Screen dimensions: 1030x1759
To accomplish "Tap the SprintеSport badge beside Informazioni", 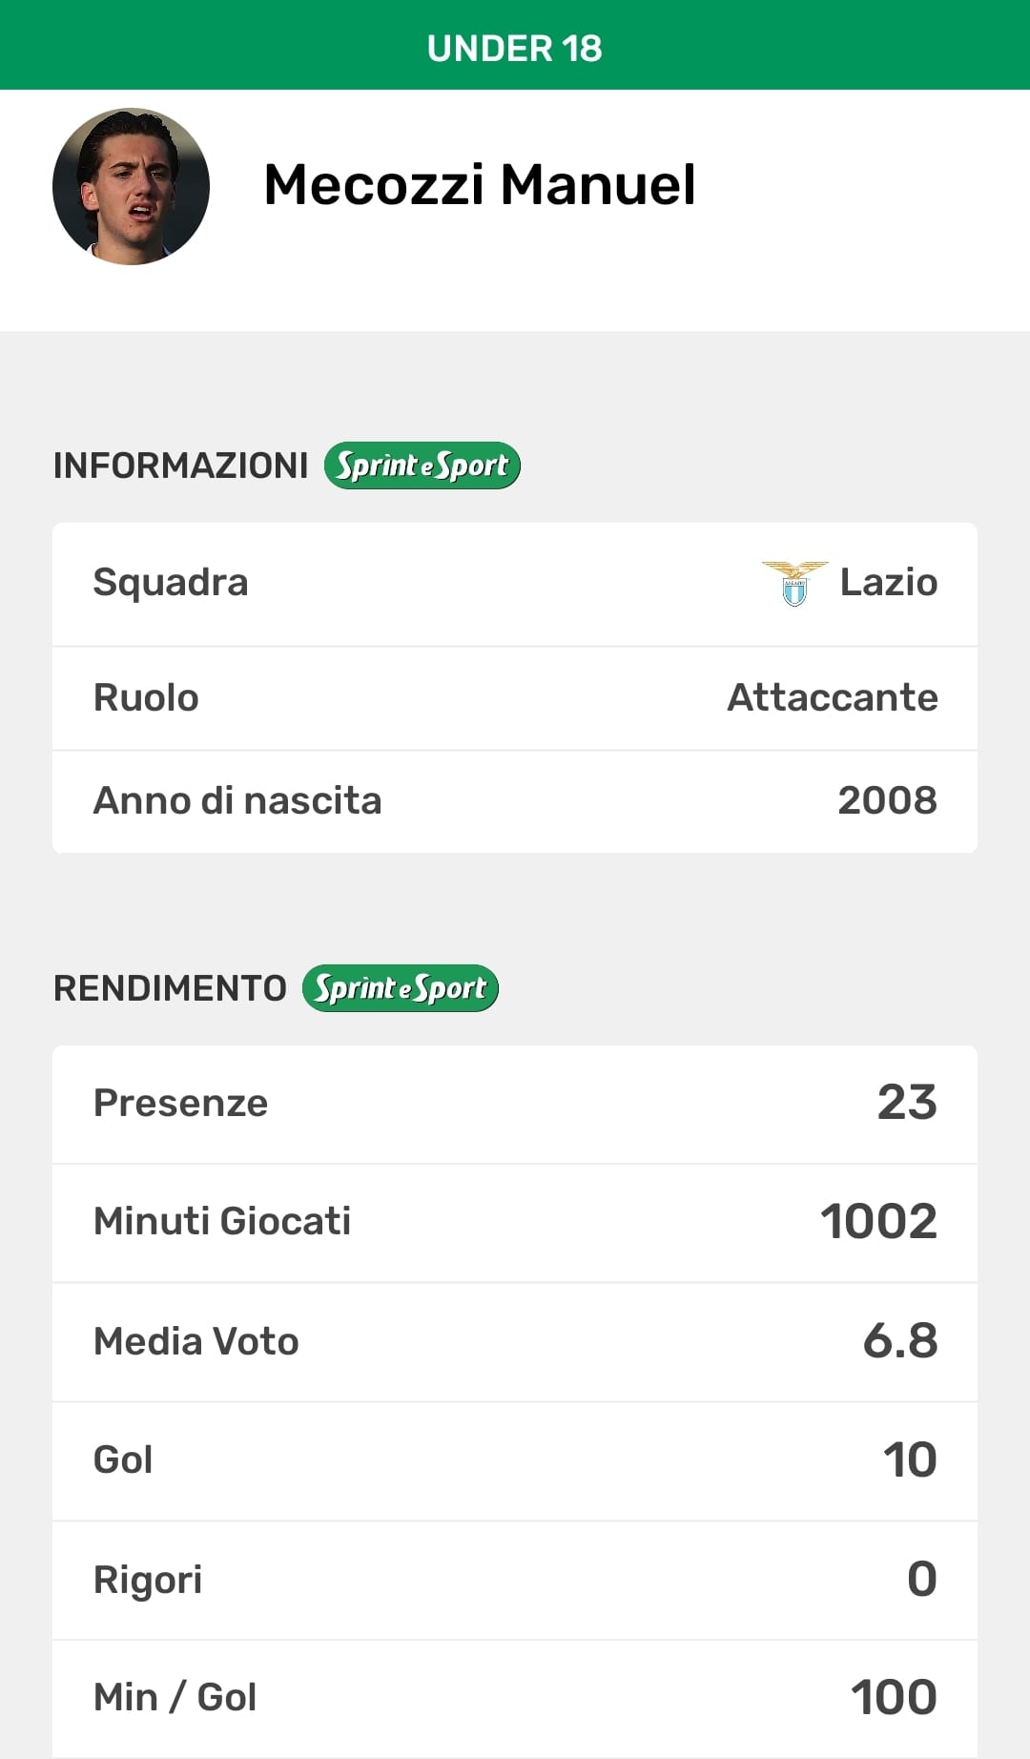I will [422, 466].
